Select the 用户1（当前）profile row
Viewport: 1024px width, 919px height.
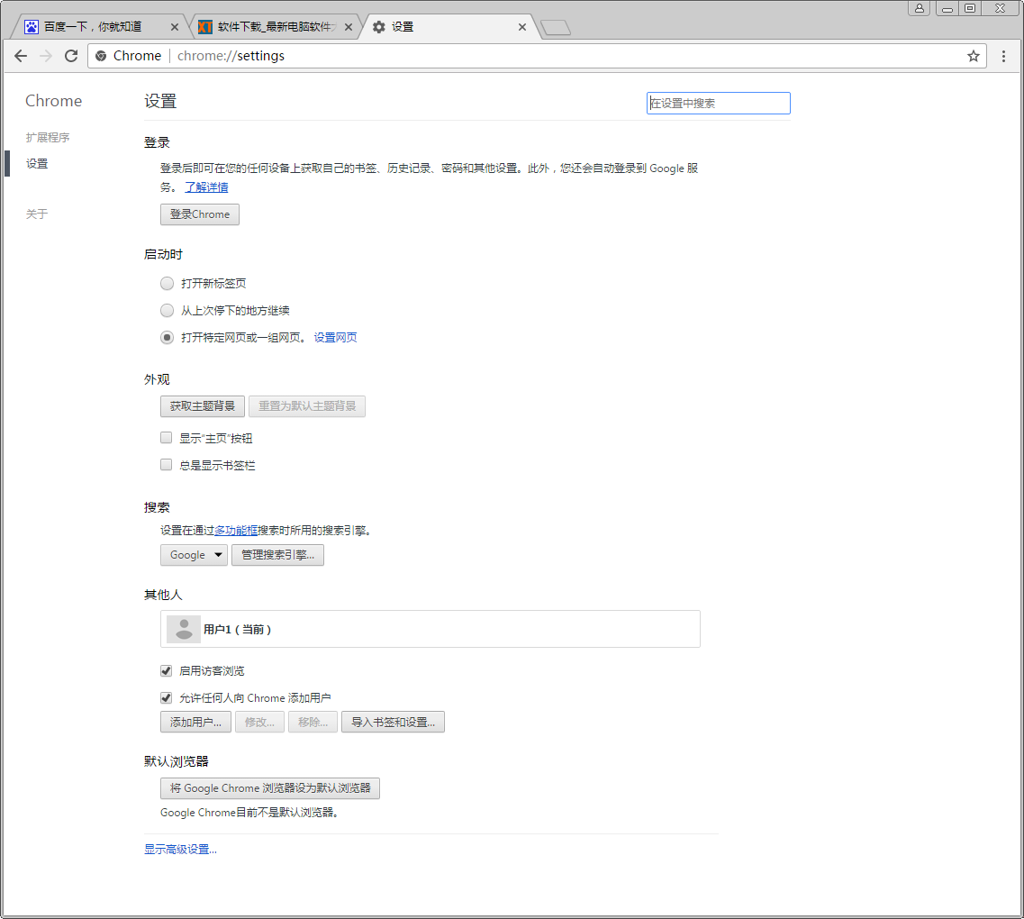(430, 629)
